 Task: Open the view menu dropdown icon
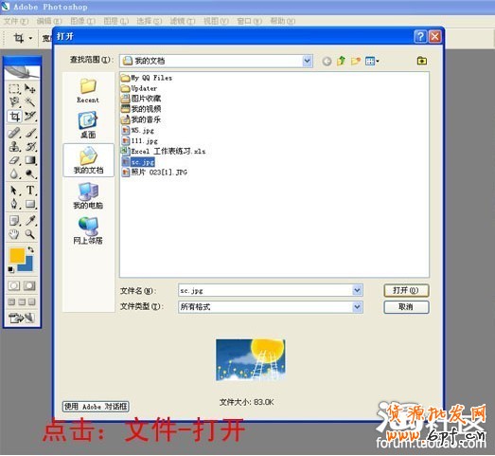coord(372,61)
